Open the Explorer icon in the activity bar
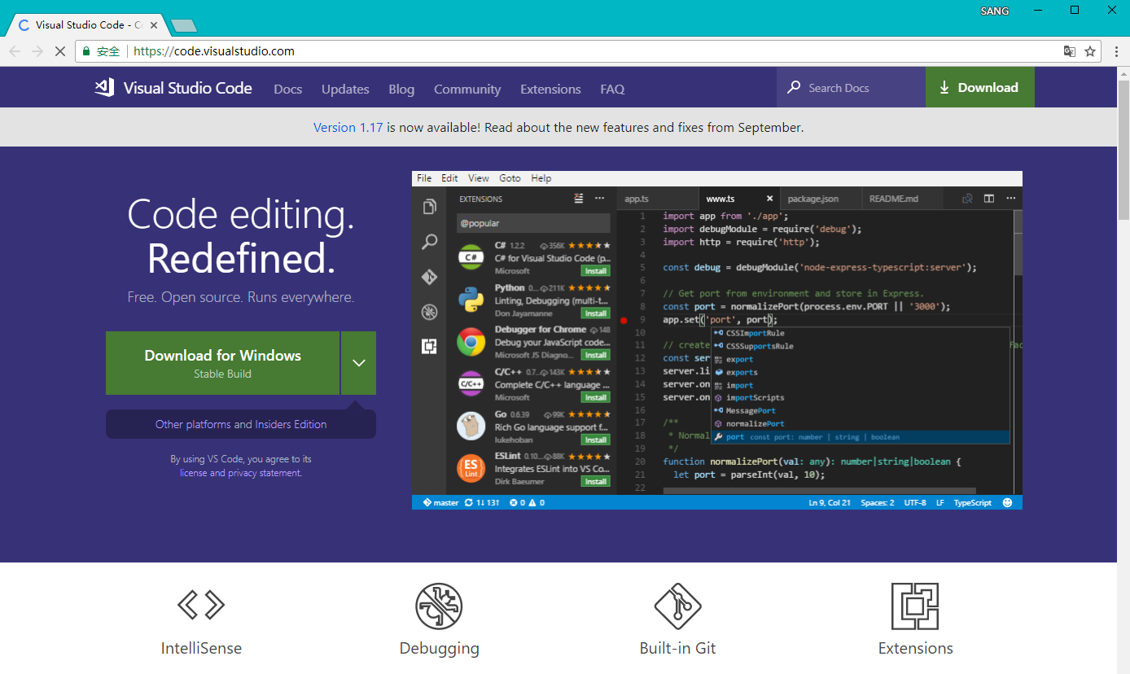1130x674 pixels. (429, 206)
